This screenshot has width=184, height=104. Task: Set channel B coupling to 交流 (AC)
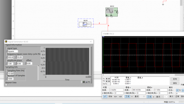[149, 97]
